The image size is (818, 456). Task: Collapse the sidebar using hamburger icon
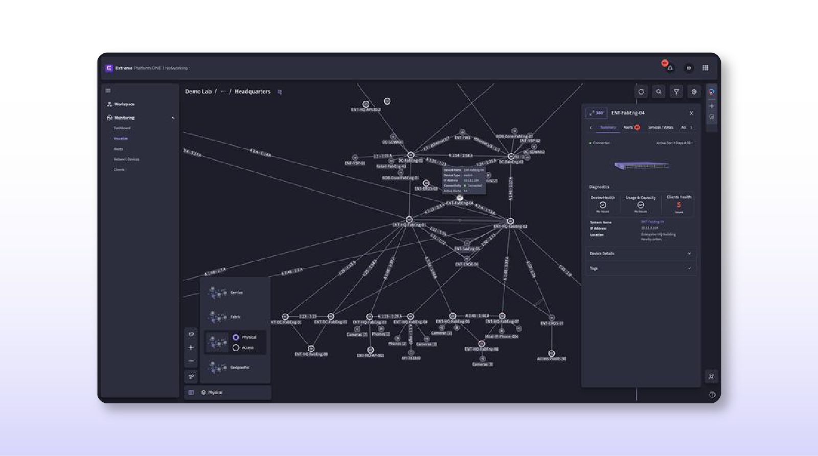pyautogui.click(x=108, y=90)
